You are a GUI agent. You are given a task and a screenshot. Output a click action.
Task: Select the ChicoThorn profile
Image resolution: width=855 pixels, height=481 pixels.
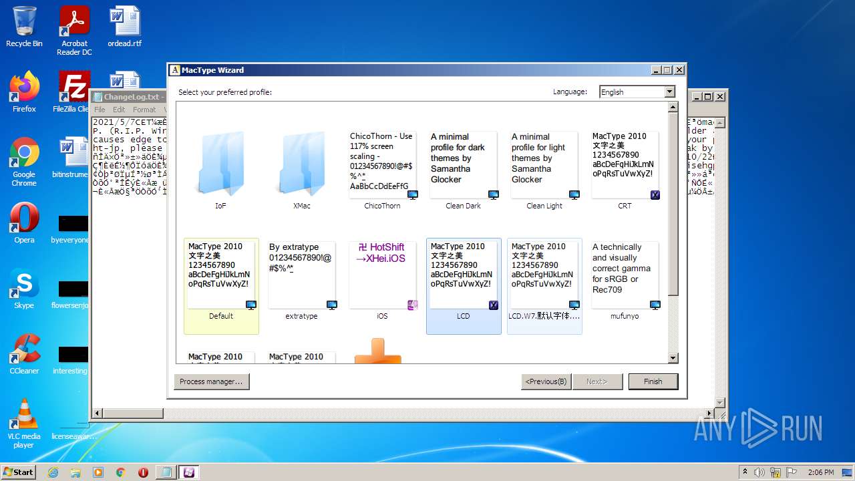coord(382,170)
